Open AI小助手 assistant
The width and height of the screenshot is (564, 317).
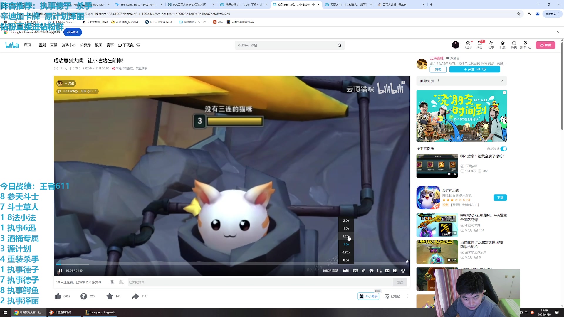tap(368, 296)
